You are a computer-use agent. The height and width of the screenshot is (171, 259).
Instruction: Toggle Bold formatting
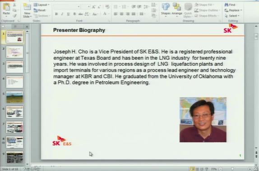(x=56, y=14)
